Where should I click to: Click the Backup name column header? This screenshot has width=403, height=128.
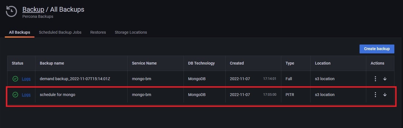pos(52,63)
